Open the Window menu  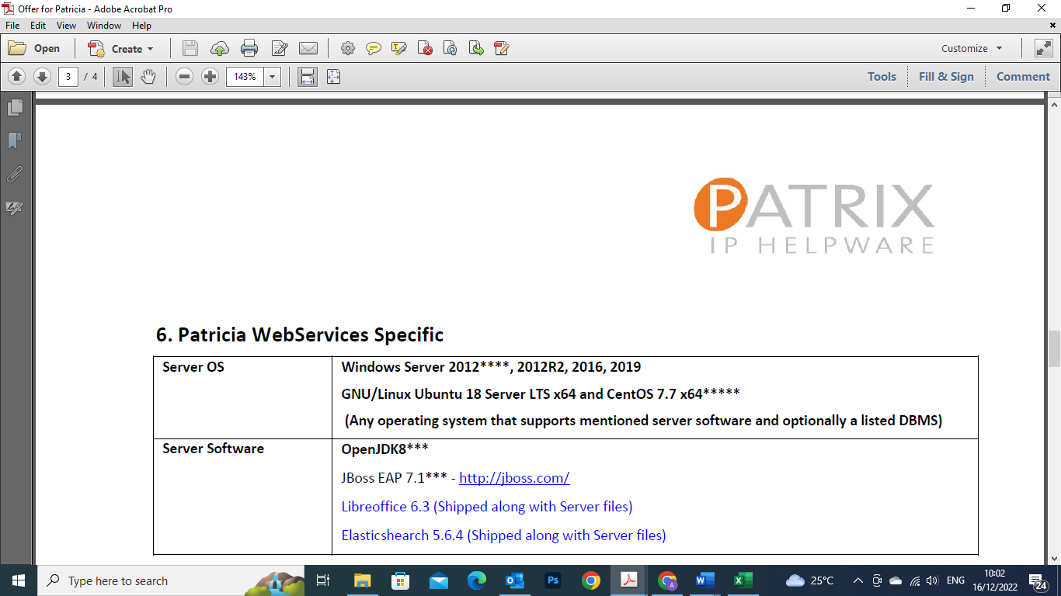pyautogui.click(x=104, y=26)
